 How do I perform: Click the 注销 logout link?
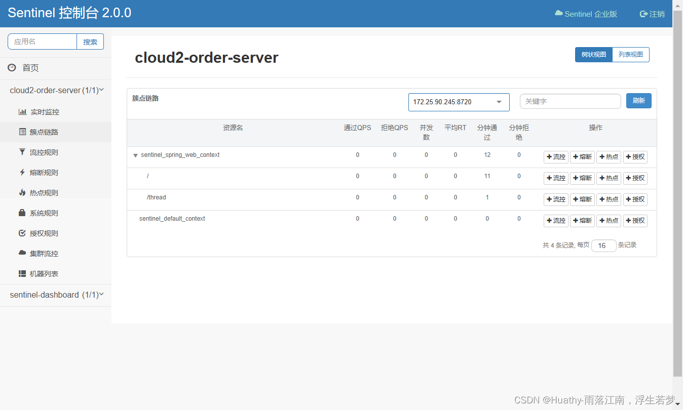pos(652,14)
